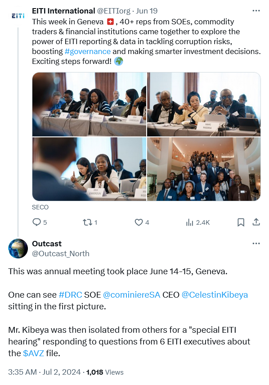
Task: Open the top-left meeting photo
Action: tap(89, 104)
